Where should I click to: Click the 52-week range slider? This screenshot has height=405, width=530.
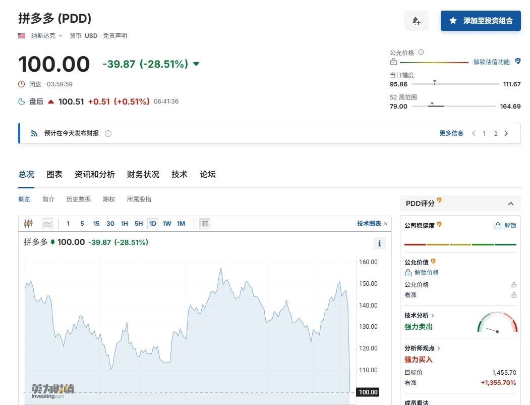coord(454,106)
